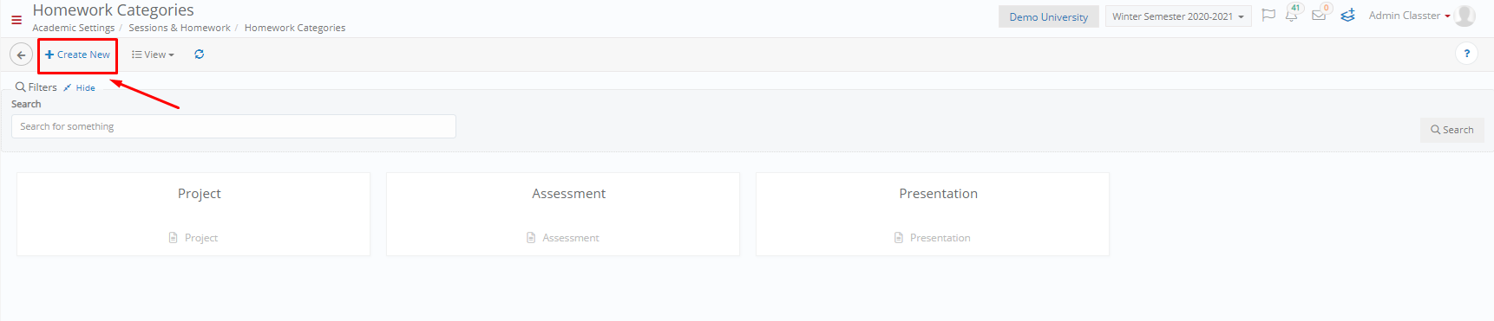The height and width of the screenshot is (321, 1494).
Task: Open the bell alerts with 41 badge
Action: point(1292,14)
